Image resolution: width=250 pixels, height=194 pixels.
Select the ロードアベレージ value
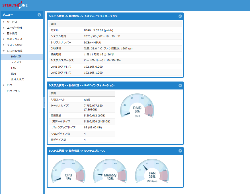(102, 61)
